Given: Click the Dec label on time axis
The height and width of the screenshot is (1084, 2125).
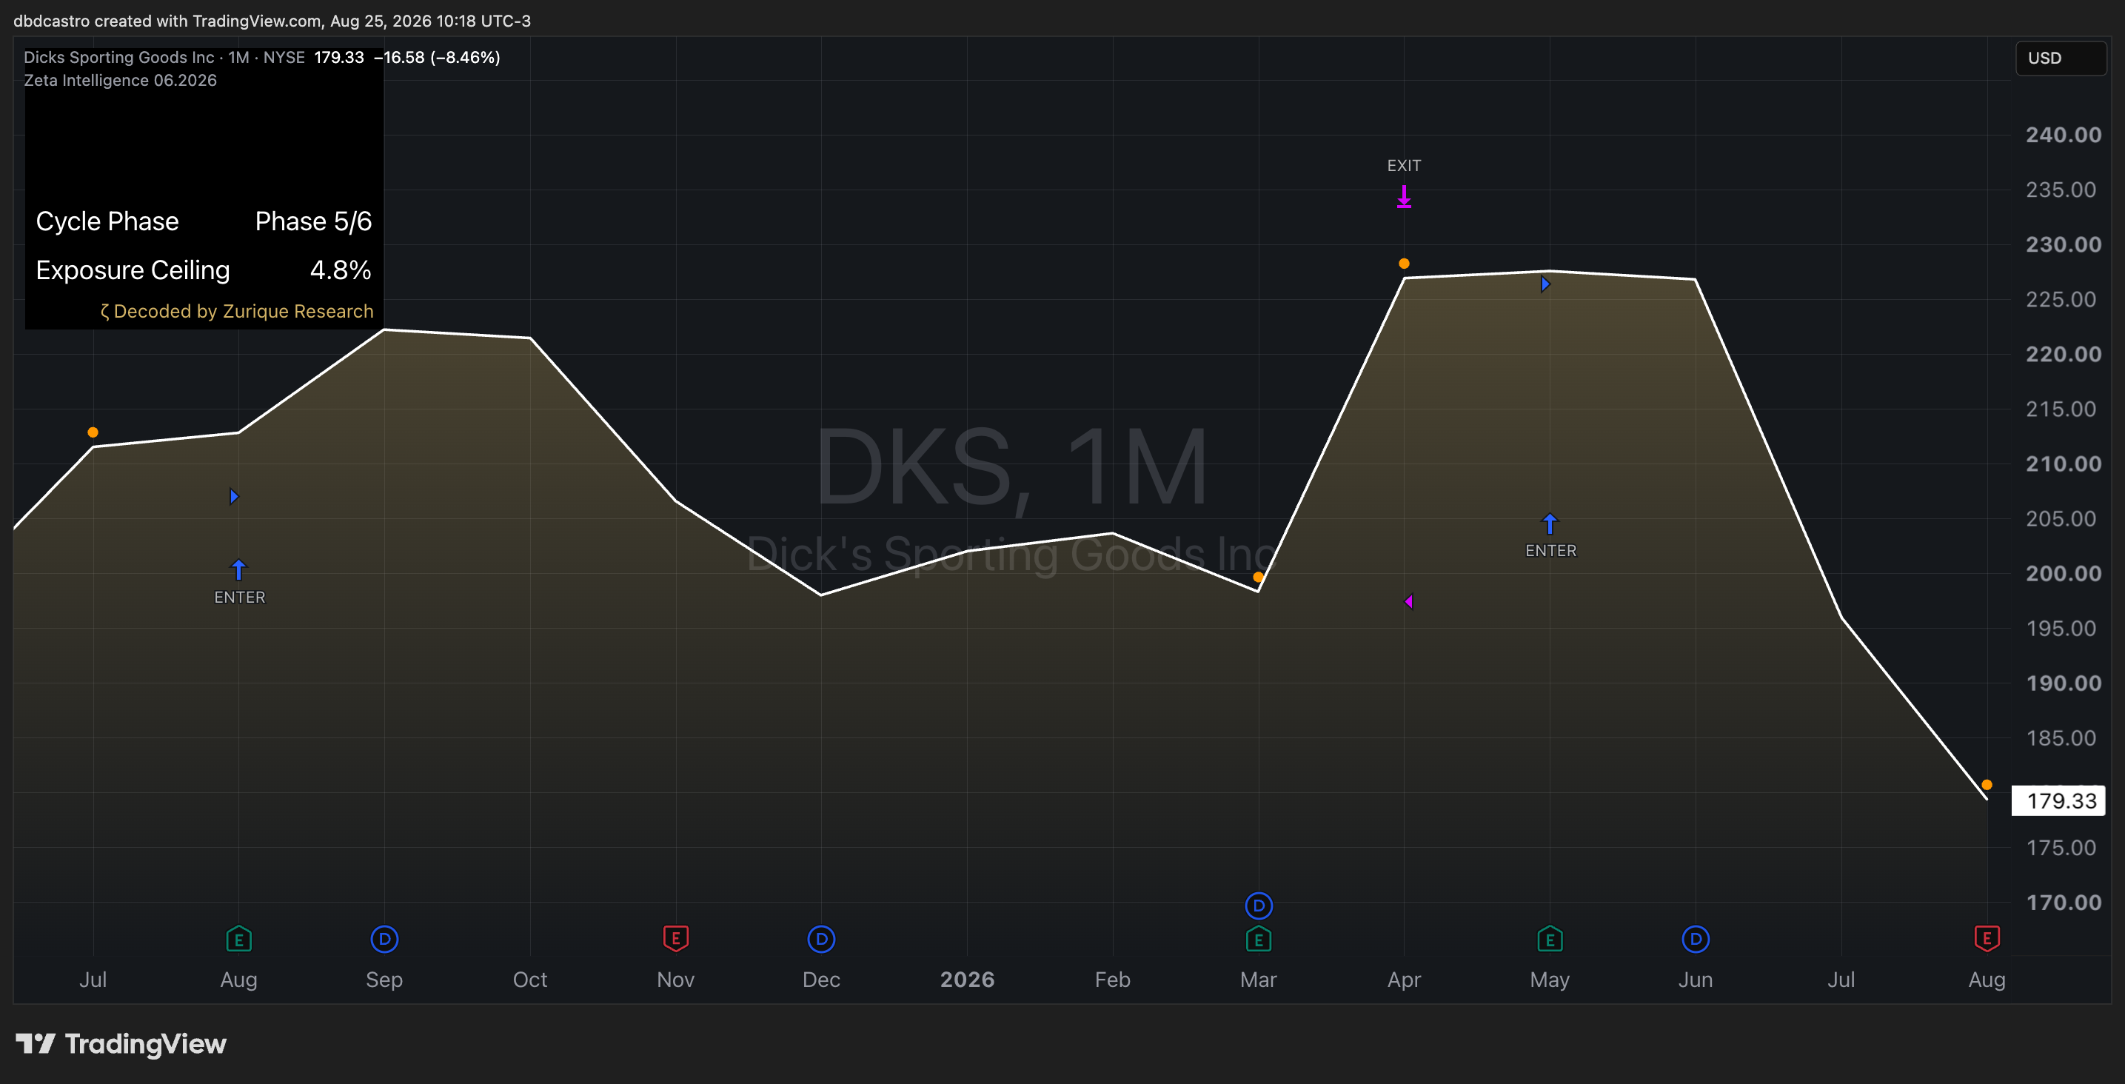Looking at the screenshot, I should 821,980.
